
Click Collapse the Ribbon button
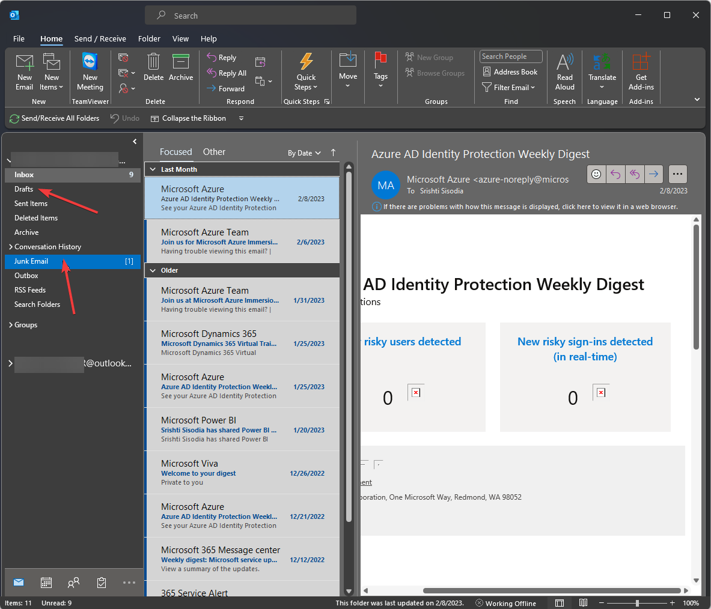point(188,118)
